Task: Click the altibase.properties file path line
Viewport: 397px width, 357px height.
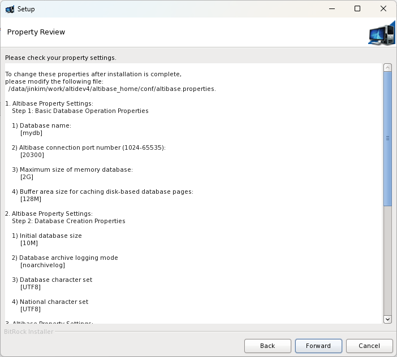Action: [x=112, y=89]
